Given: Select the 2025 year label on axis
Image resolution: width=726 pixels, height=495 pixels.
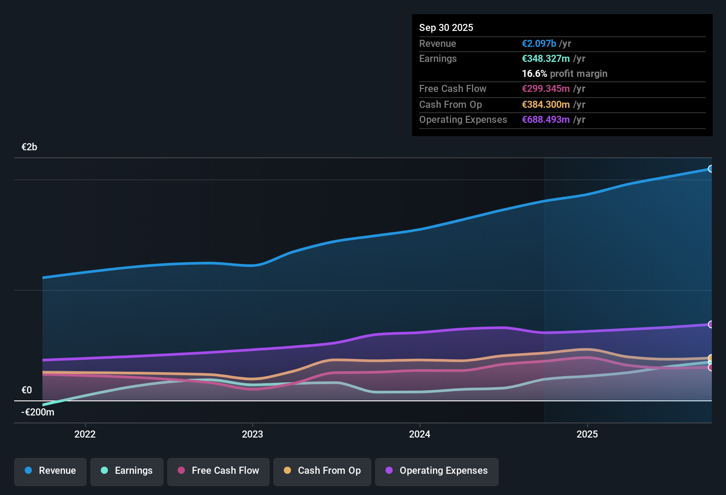Looking at the screenshot, I should 587,434.
